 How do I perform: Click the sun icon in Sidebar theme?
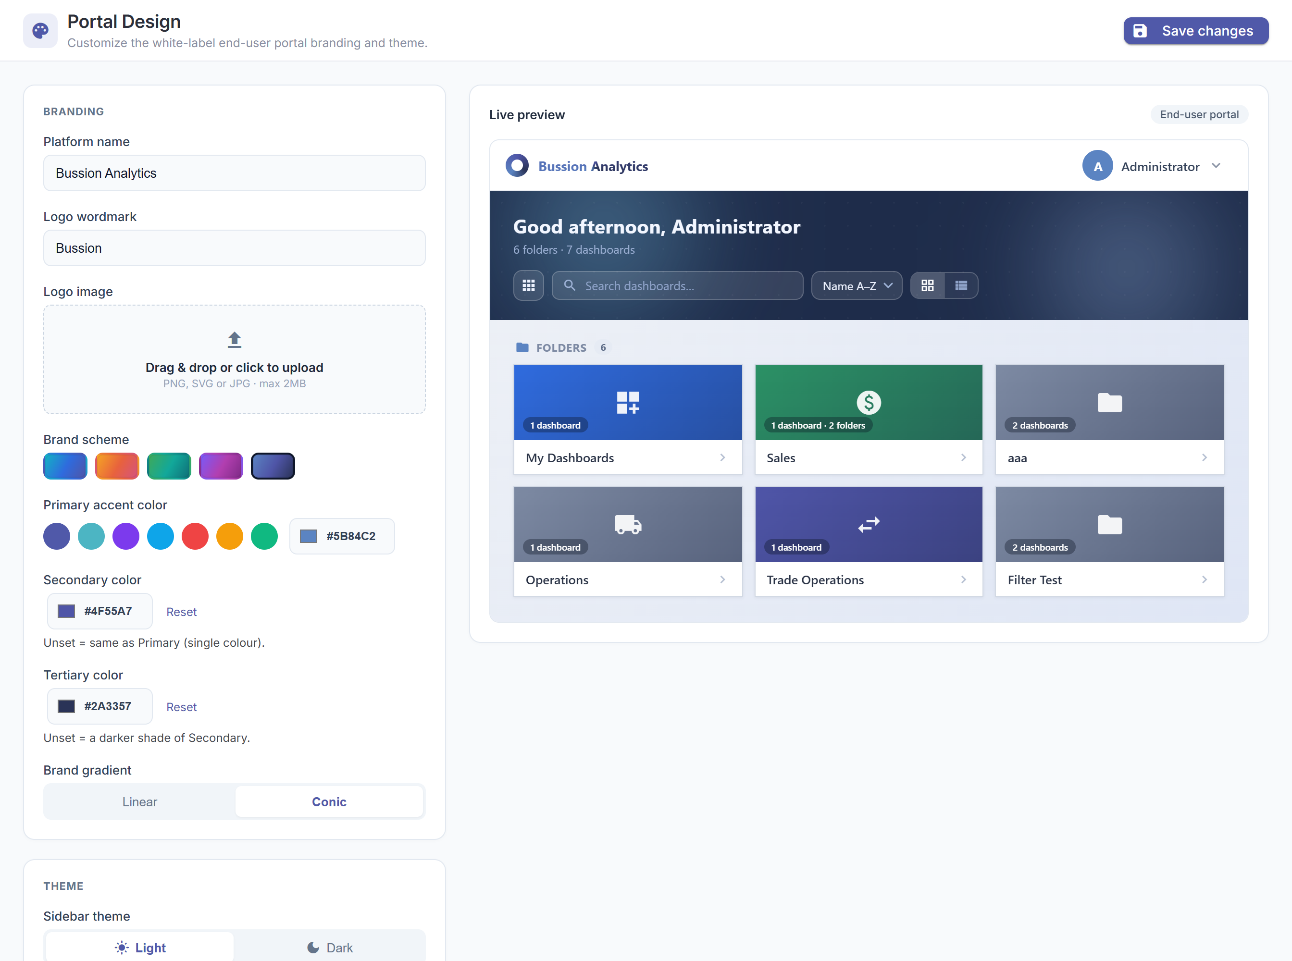[122, 948]
